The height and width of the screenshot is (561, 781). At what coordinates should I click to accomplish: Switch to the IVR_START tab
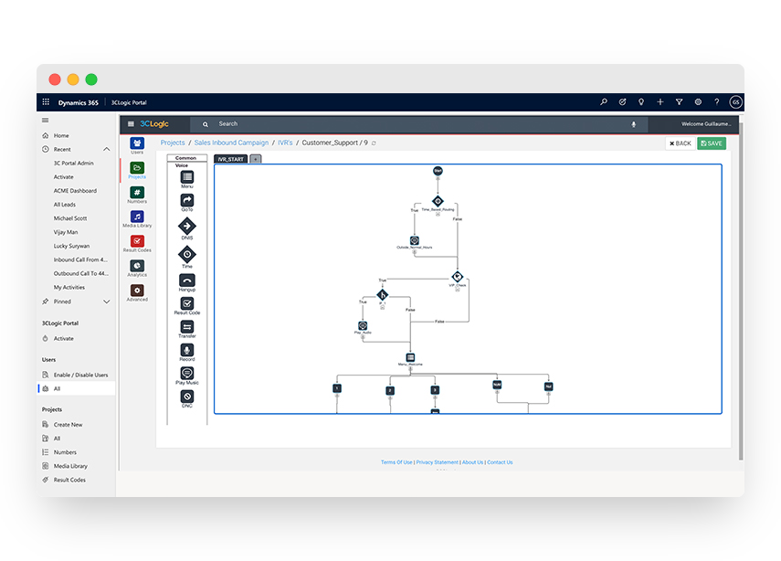[230, 159]
